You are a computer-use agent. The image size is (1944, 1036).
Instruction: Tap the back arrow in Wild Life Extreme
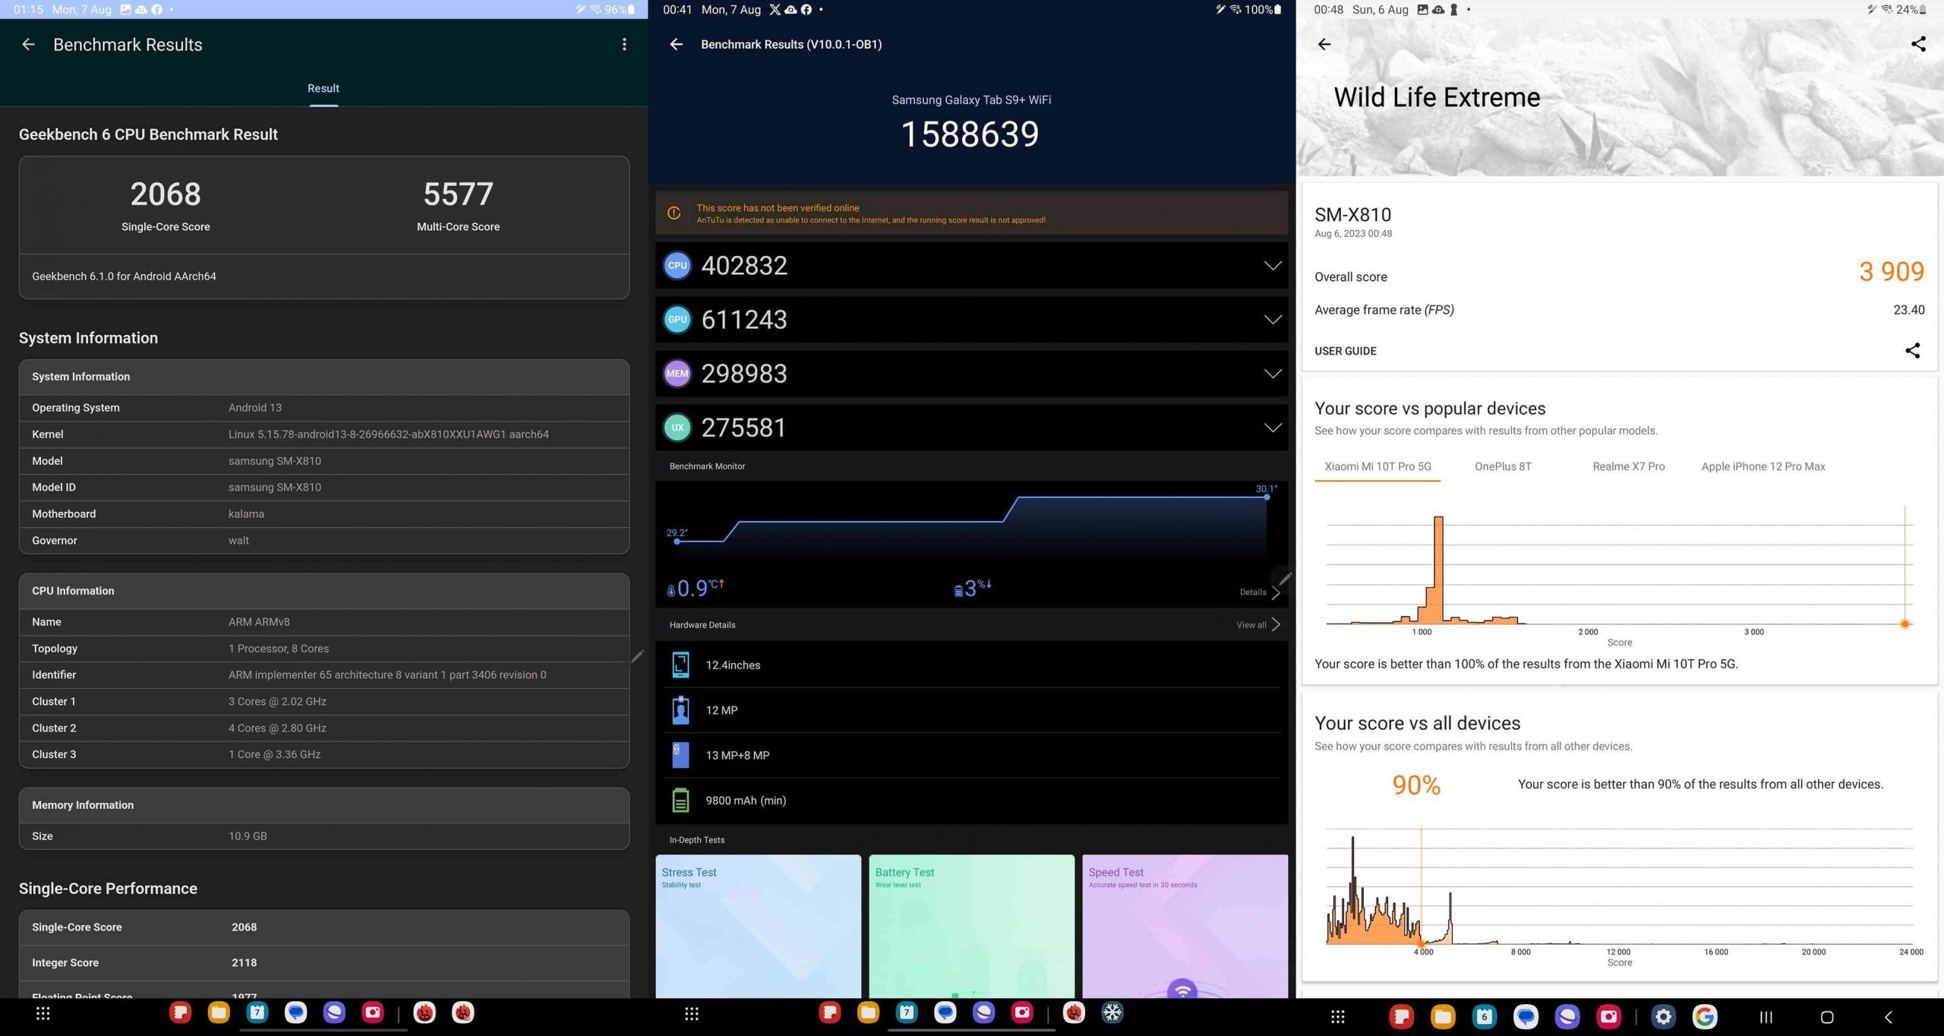[x=1324, y=44]
